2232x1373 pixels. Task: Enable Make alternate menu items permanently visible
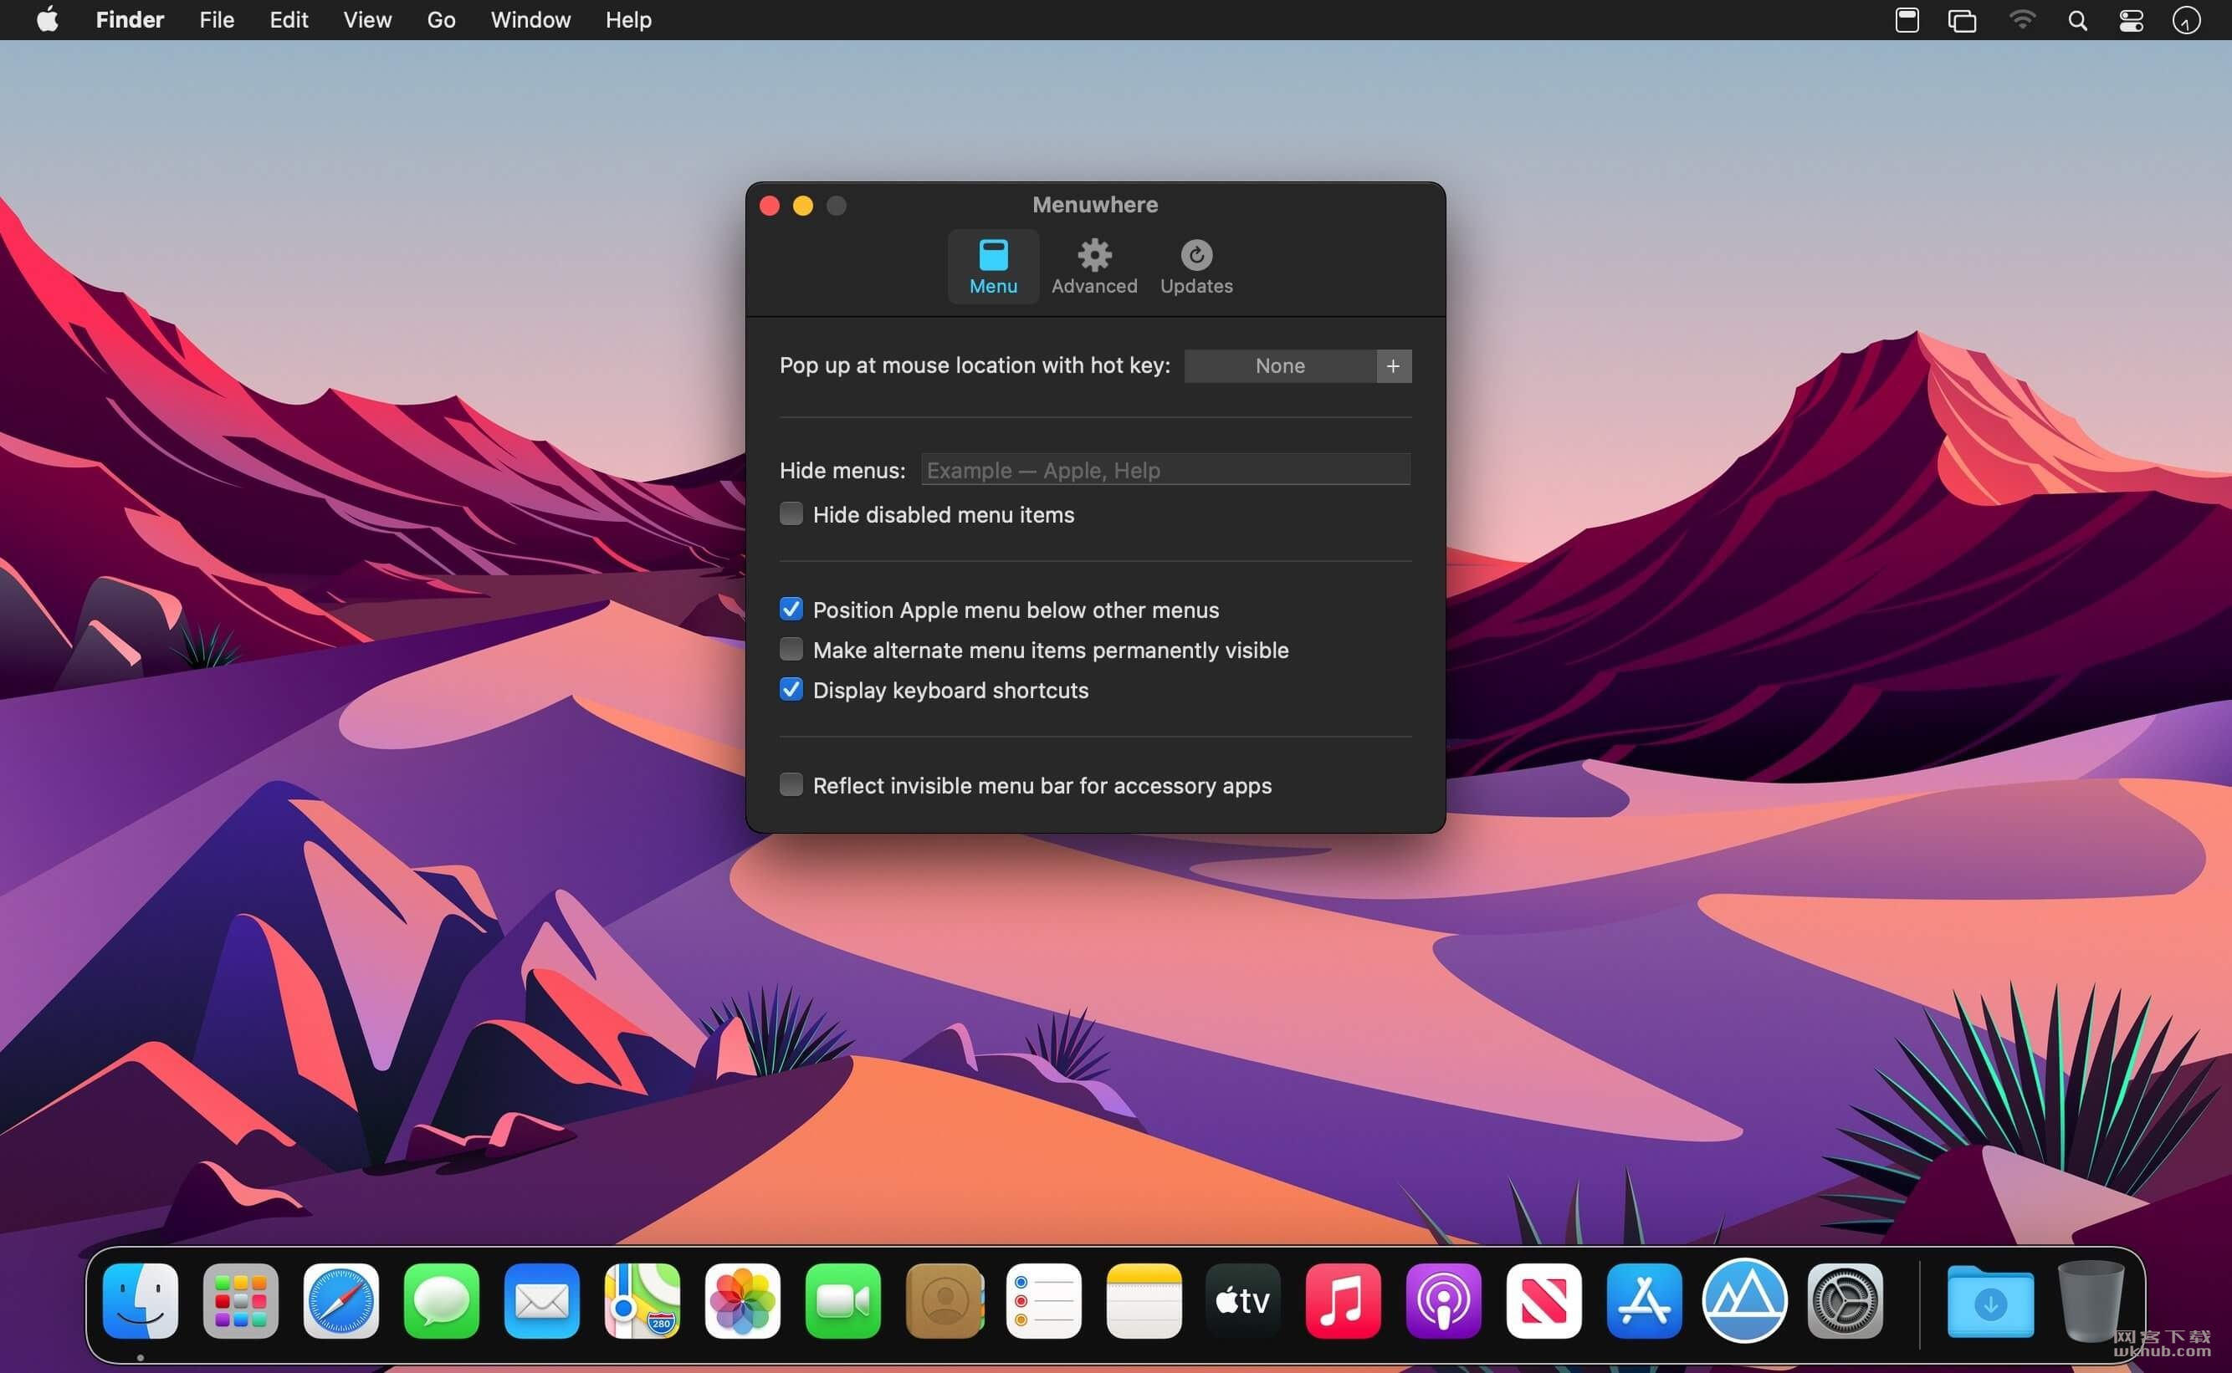coord(791,649)
